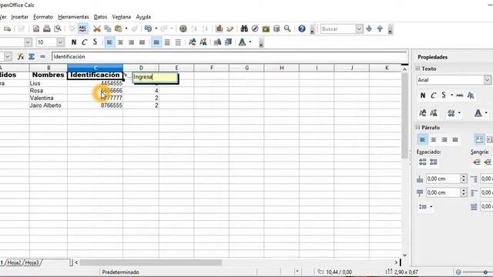Image resolution: width=493 pixels, height=277 pixels.
Task: Open the Help question mark icon
Action: click(302, 29)
